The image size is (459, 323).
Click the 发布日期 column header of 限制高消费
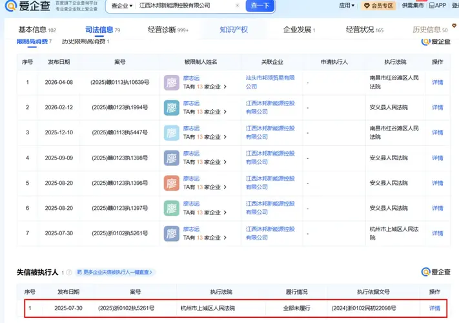point(59,62)
